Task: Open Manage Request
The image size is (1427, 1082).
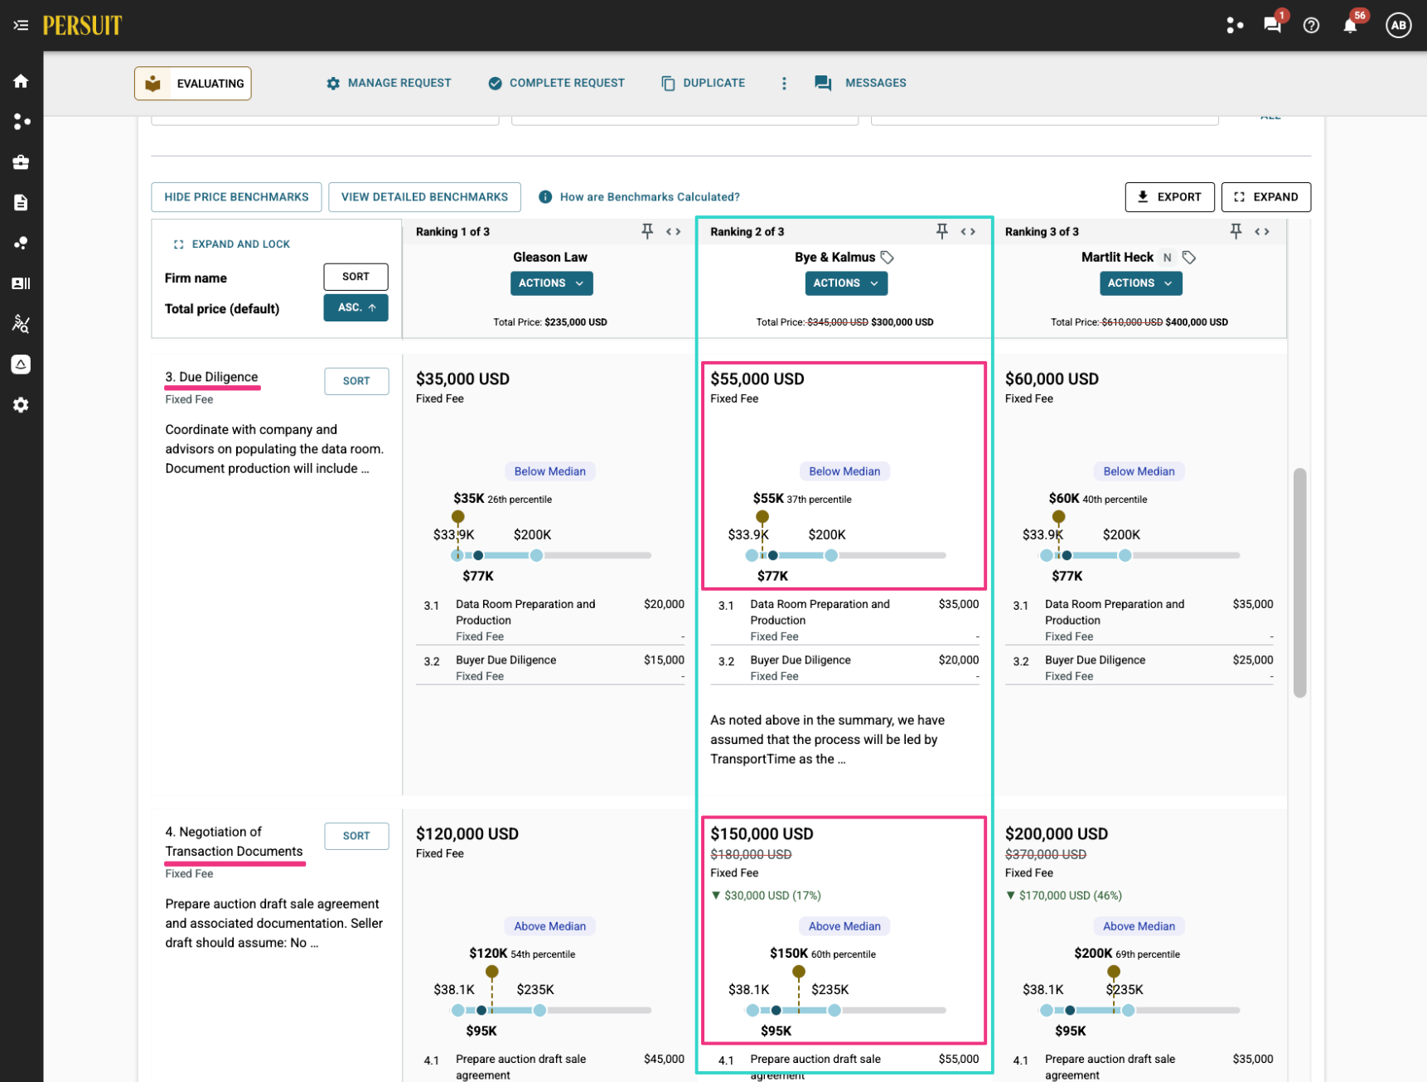Action: 389,83
